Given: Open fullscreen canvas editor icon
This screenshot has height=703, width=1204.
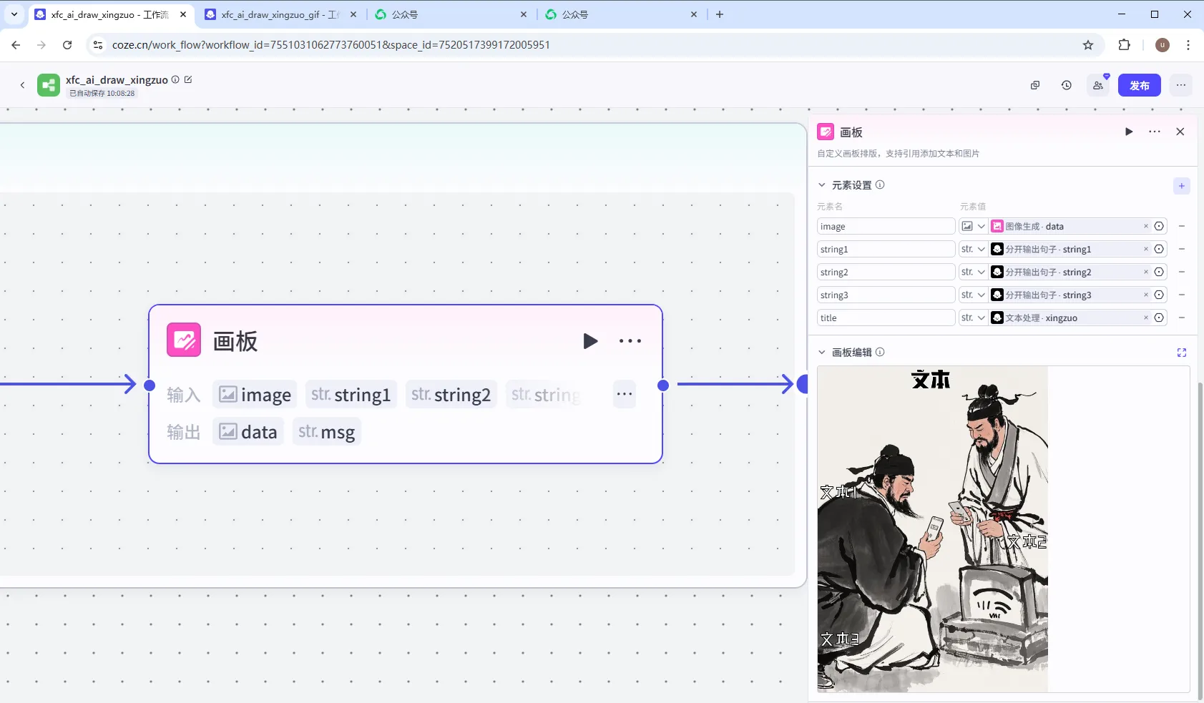Looking at the screenshot, I should (1182, 353).
